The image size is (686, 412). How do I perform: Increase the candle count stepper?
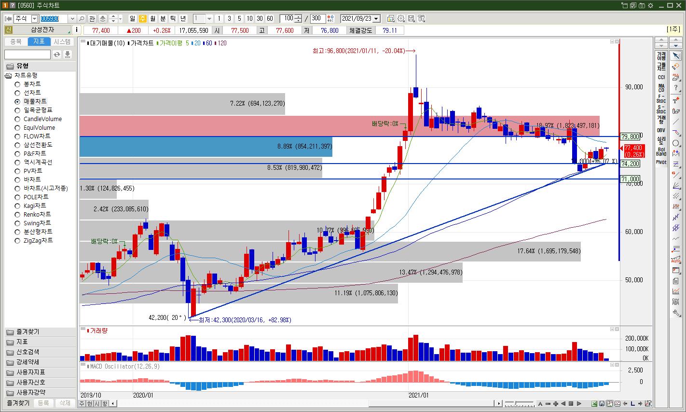[x=298, y=17]
